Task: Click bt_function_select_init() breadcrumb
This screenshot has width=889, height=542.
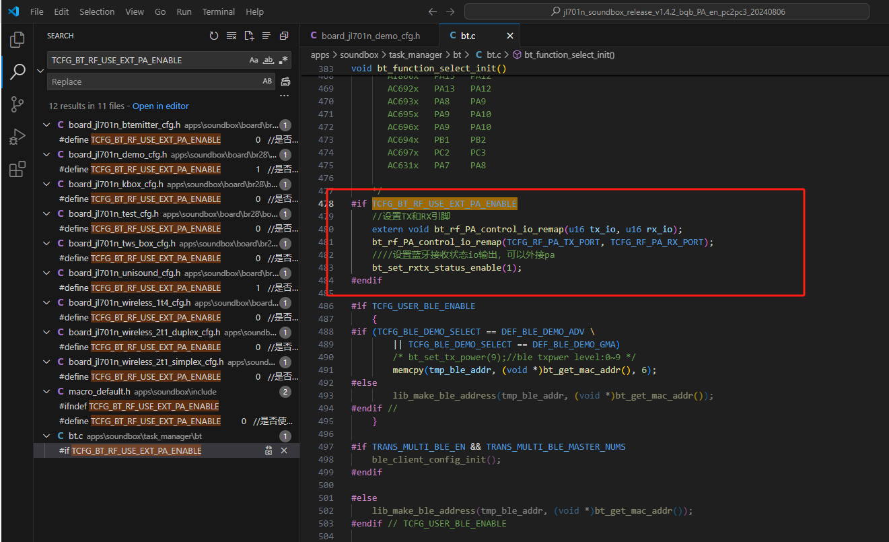Action: [569, 55]
